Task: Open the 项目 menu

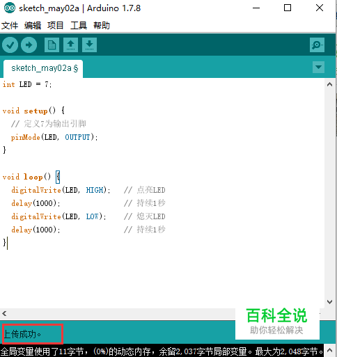Action: 56,25
